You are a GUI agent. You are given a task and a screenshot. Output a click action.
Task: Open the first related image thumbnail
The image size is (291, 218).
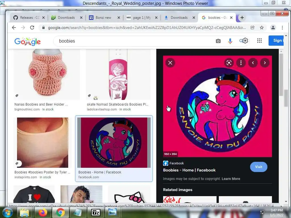point(190,200)
